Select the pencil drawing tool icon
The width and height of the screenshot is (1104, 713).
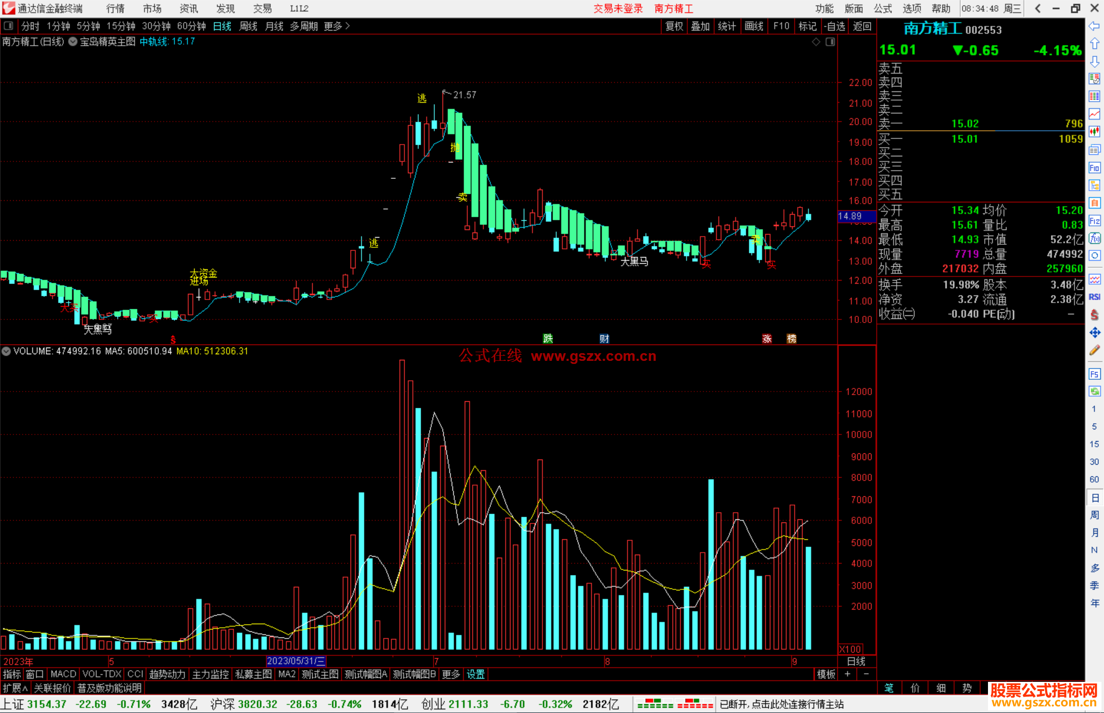(x=1094, y=350)
